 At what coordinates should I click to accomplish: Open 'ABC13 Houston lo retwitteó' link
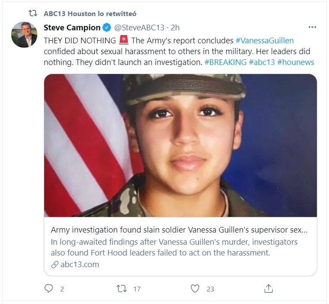(90, 13)
